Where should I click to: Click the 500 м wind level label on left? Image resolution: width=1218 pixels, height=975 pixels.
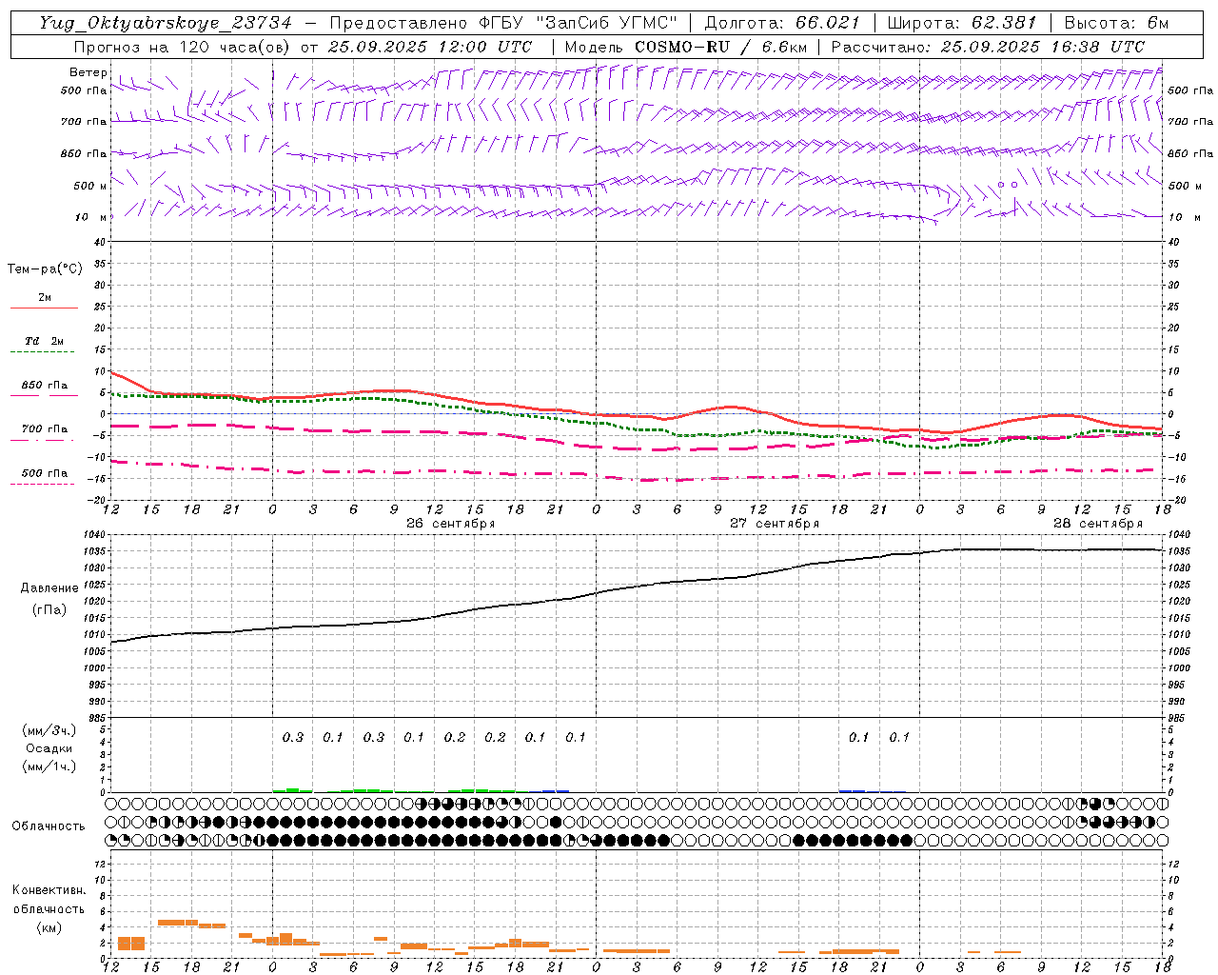tap(90, 186)
